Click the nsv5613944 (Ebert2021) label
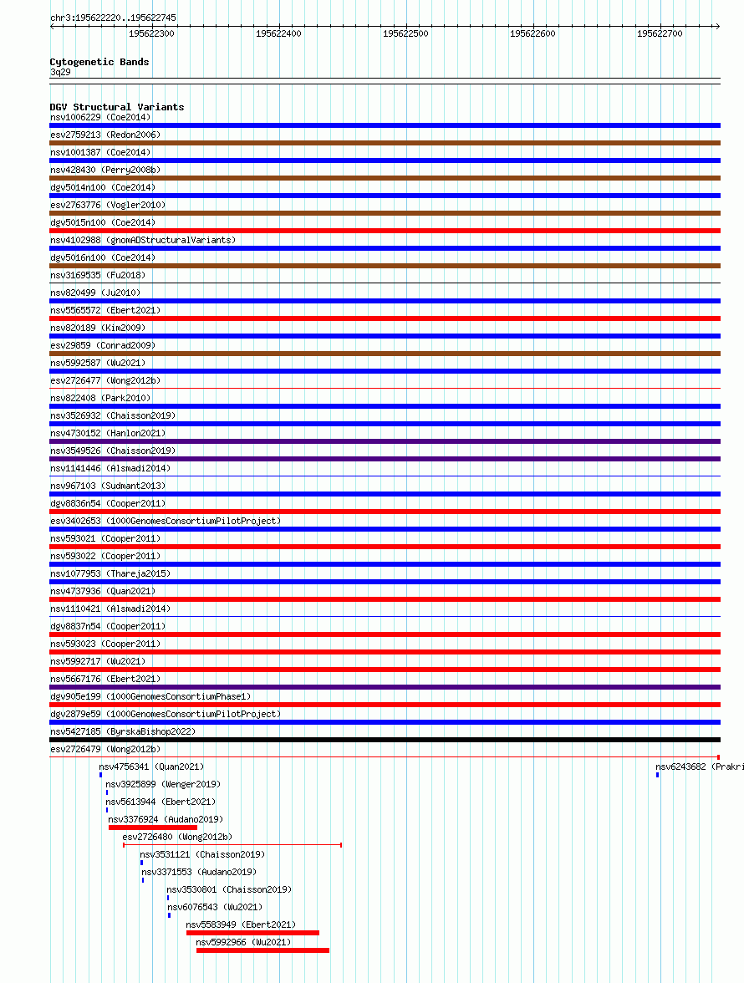 (161, 802)
